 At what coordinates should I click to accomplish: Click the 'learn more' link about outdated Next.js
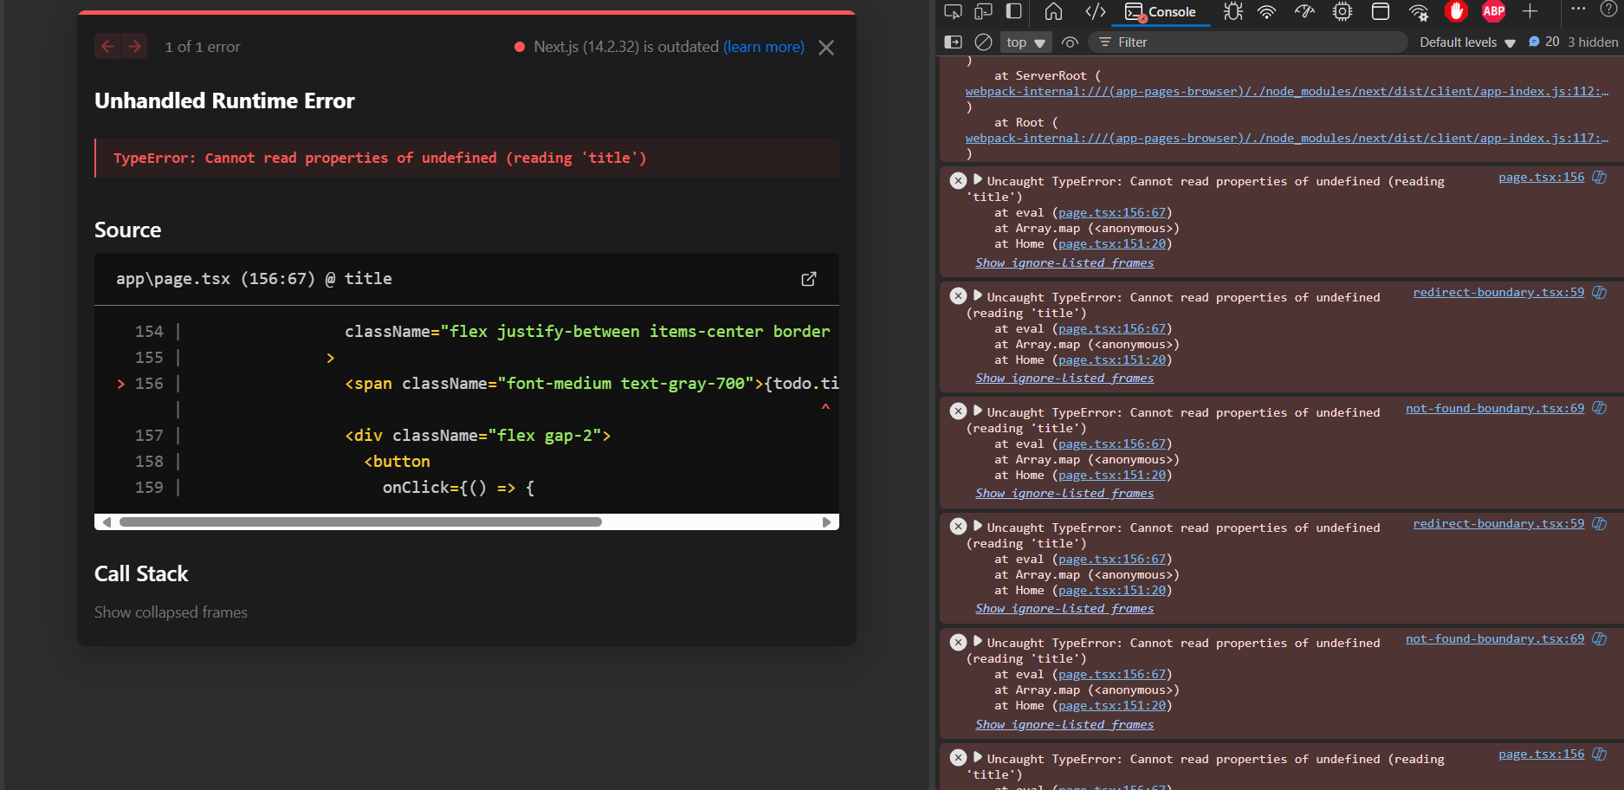click(x=763, y=47)
